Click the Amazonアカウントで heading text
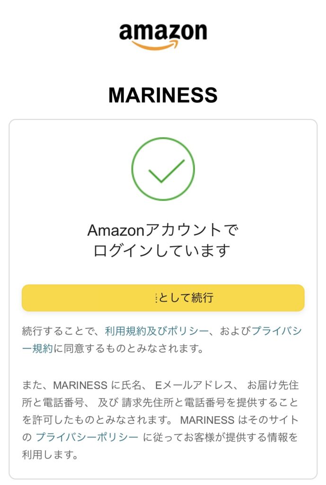 (163, 231)
